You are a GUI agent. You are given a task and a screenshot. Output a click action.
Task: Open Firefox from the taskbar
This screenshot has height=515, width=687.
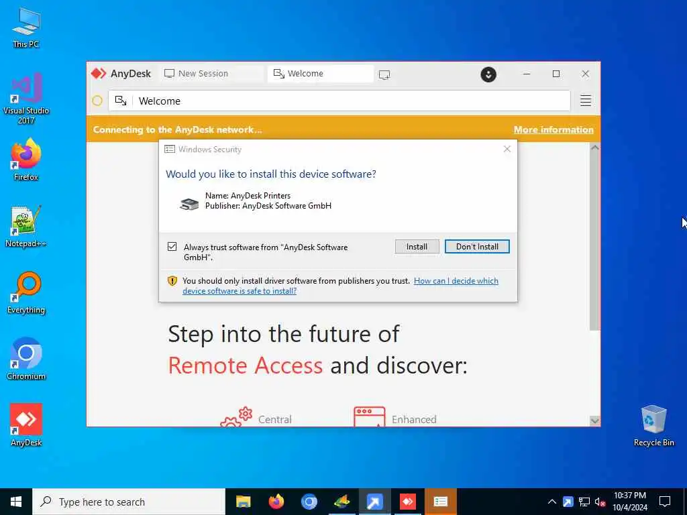coord(276,502)
